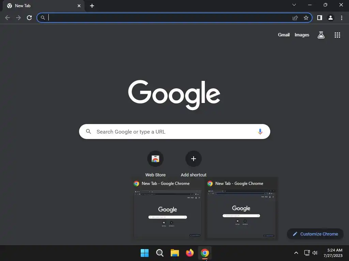
Task: Click the Customize Chrome button
Action: click(315, 234)
